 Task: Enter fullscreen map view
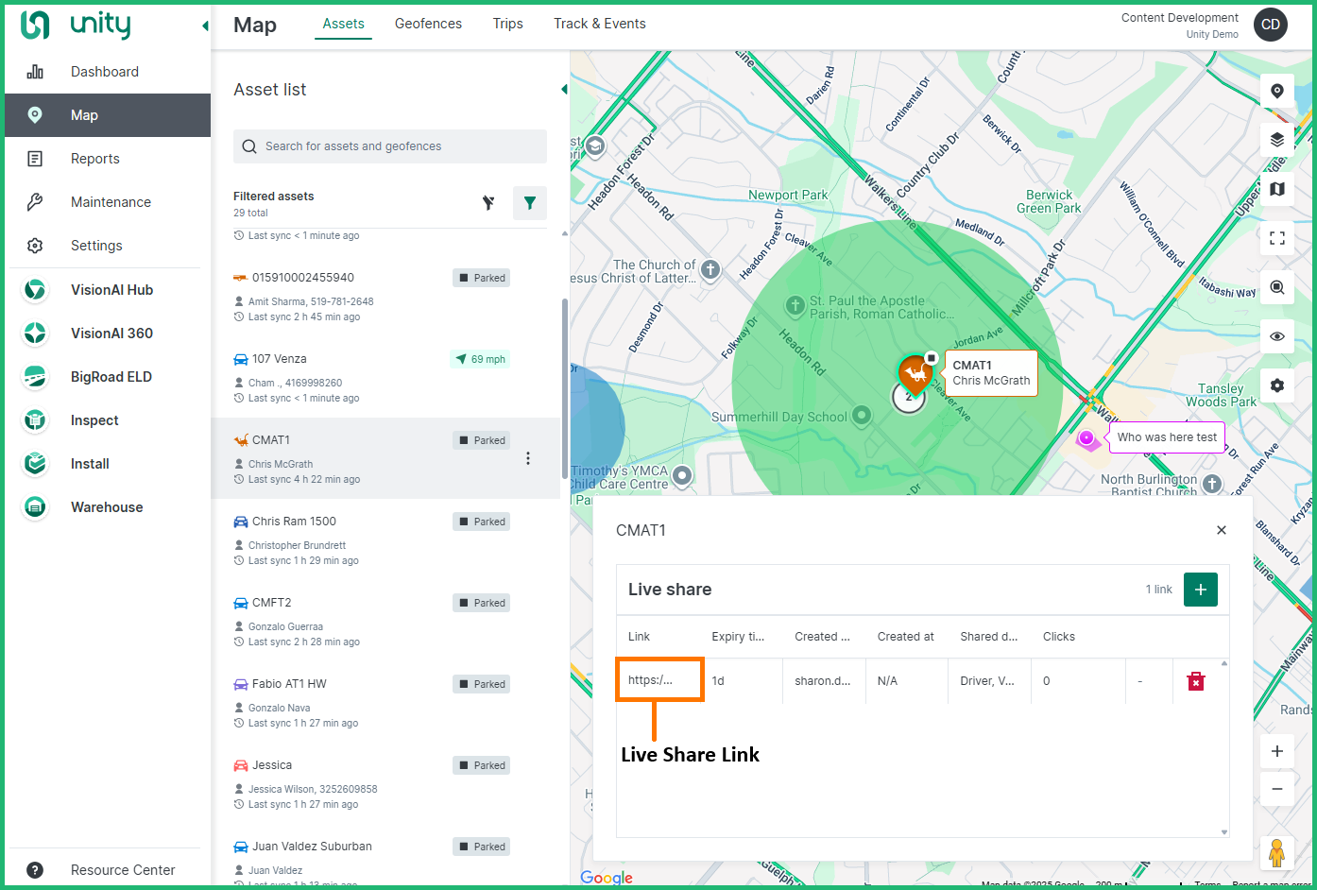click(x=1276, y=238)
